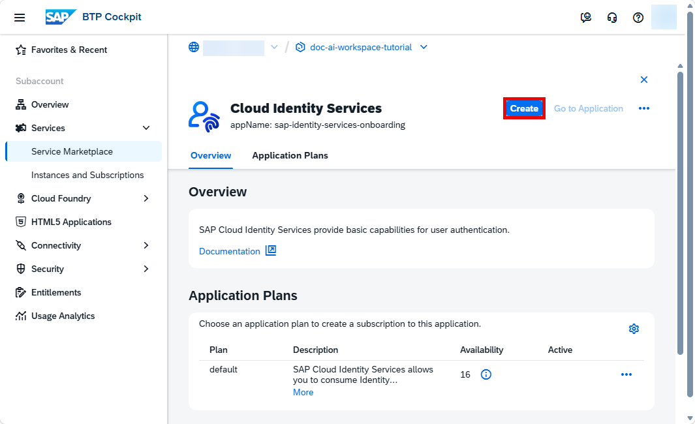
Task: Open the Documentation link
Action: (230, 251)
